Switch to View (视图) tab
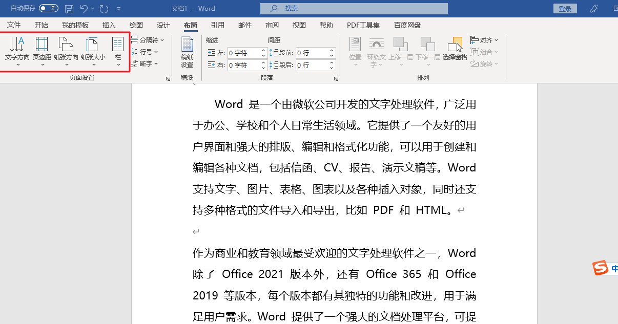 (299, 25)
